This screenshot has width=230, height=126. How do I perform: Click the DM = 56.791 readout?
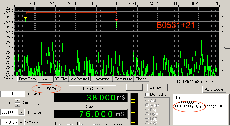(x=47, y=89)
